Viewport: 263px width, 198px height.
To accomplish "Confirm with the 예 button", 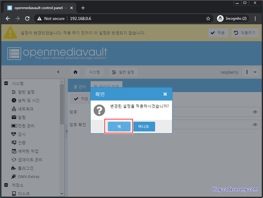I will [x=119, y=127].
